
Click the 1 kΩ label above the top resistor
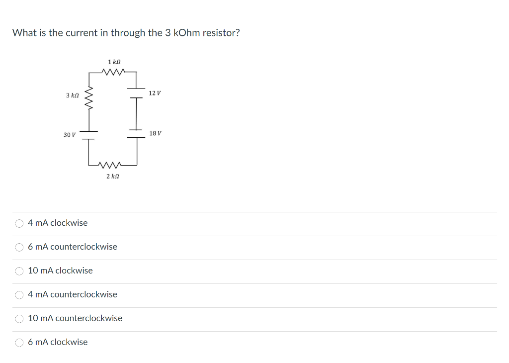114,61
